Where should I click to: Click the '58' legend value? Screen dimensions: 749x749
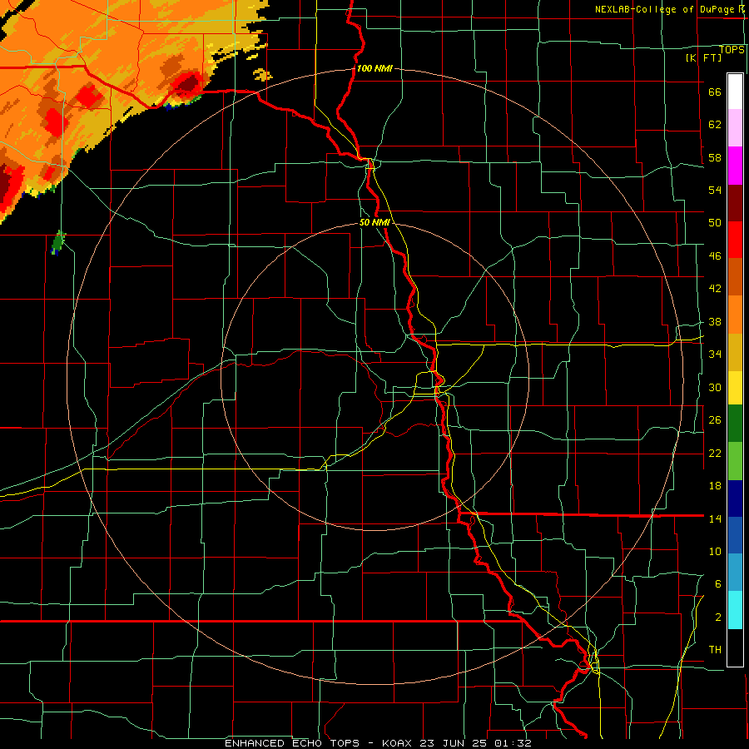pyautogui.click(x=715, y=157)
